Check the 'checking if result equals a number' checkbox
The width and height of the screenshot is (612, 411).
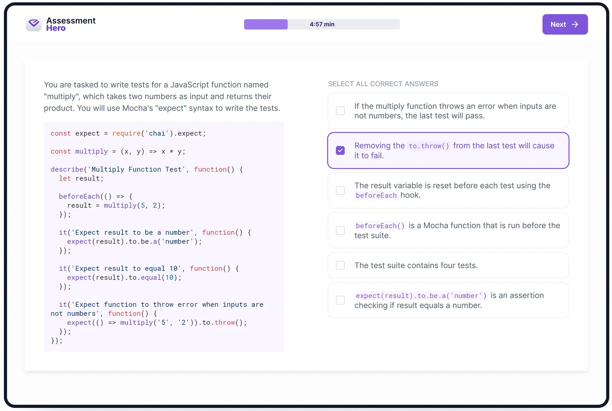(340, 300)
